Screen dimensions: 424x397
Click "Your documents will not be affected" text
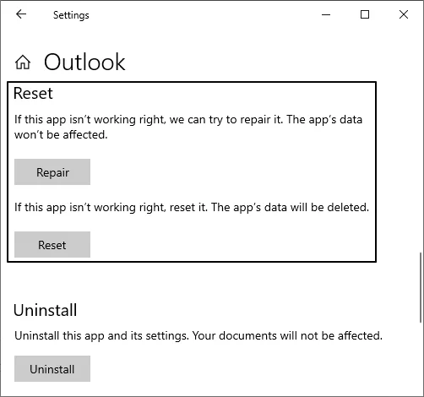(x=287, y=335)
